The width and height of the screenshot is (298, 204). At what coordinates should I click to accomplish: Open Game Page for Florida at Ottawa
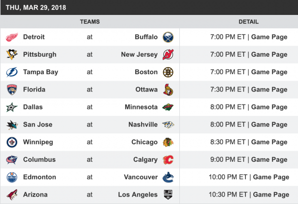tap(269, 90)
